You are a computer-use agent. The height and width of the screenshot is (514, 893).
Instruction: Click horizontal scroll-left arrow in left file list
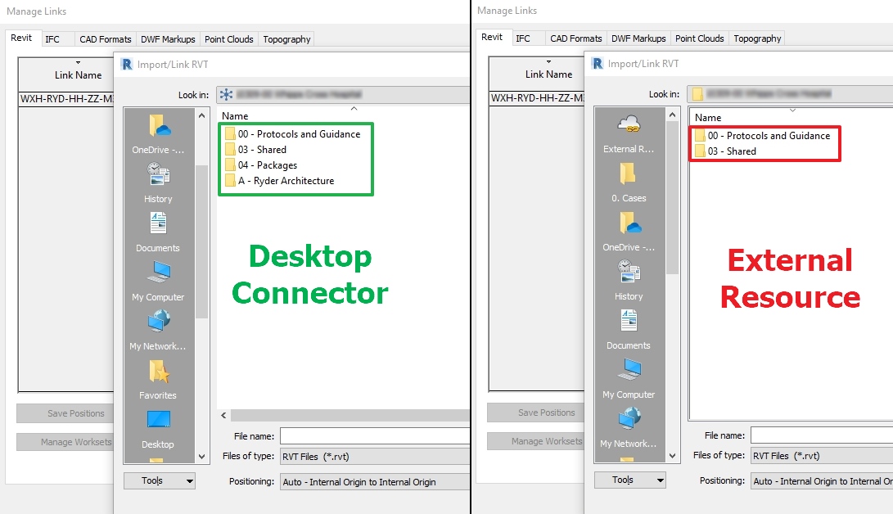click(x=223, y=416)
